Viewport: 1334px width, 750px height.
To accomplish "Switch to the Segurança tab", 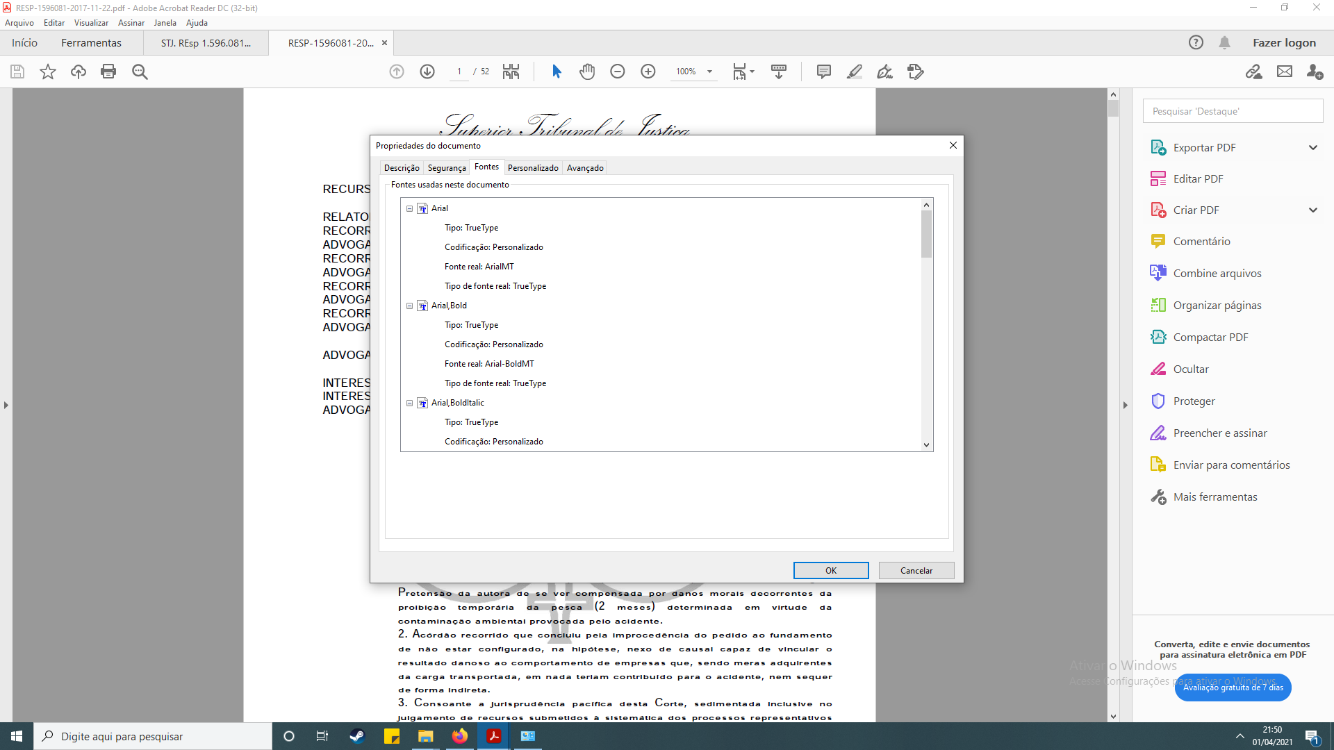I will pyautogui.click(x=447, y=167).
